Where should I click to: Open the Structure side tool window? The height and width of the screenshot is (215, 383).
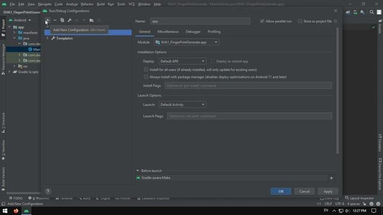[3, 122]
